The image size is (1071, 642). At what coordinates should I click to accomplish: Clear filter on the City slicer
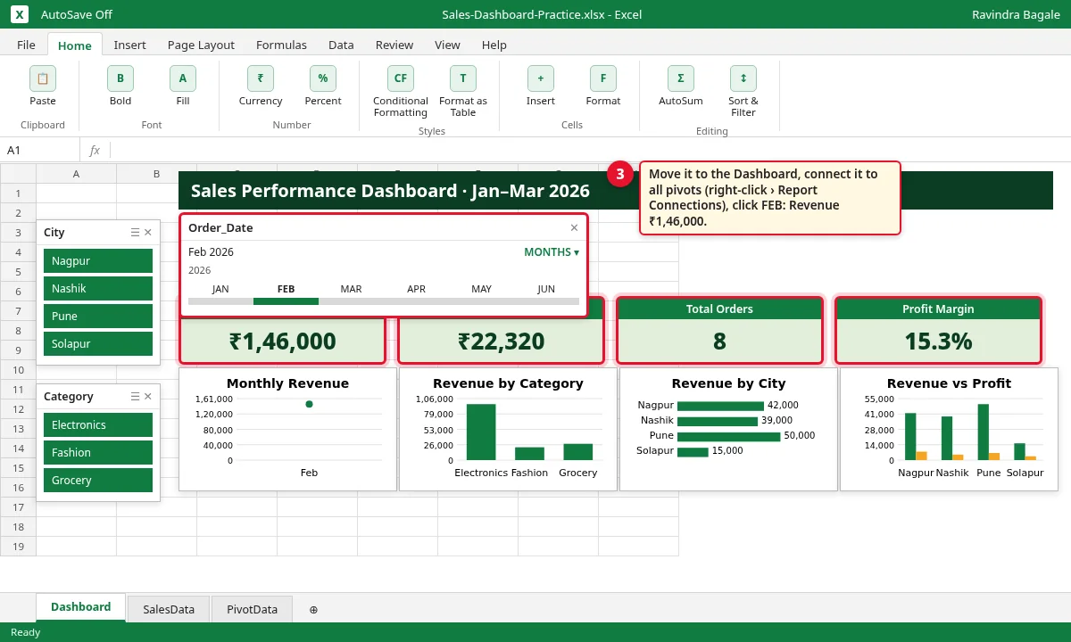(x=148, y=233)
